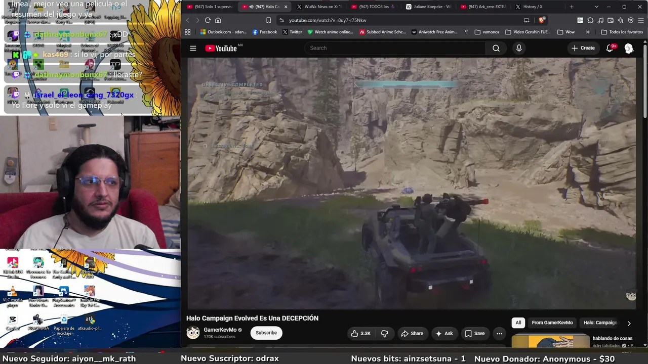Screen dimensions: 648x364
Task: Like the video with 3.3K likes
Action: pyautogui.click(x=361, y=333)
